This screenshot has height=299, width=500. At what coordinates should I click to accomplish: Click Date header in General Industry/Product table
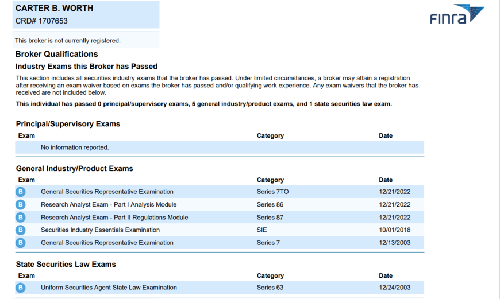386,180
